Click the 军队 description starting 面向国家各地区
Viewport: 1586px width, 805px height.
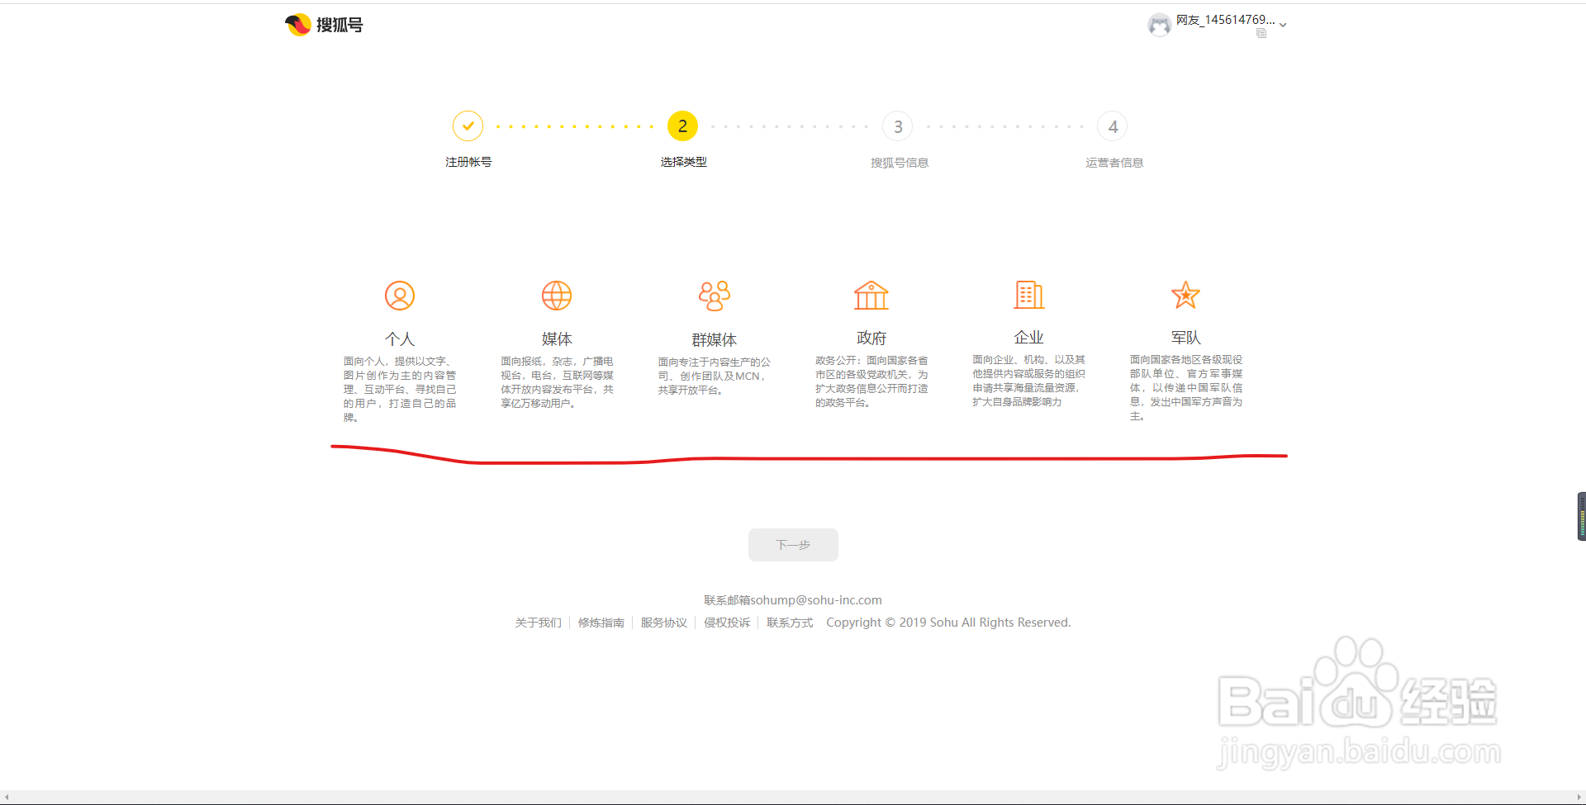click(1186, 388)
